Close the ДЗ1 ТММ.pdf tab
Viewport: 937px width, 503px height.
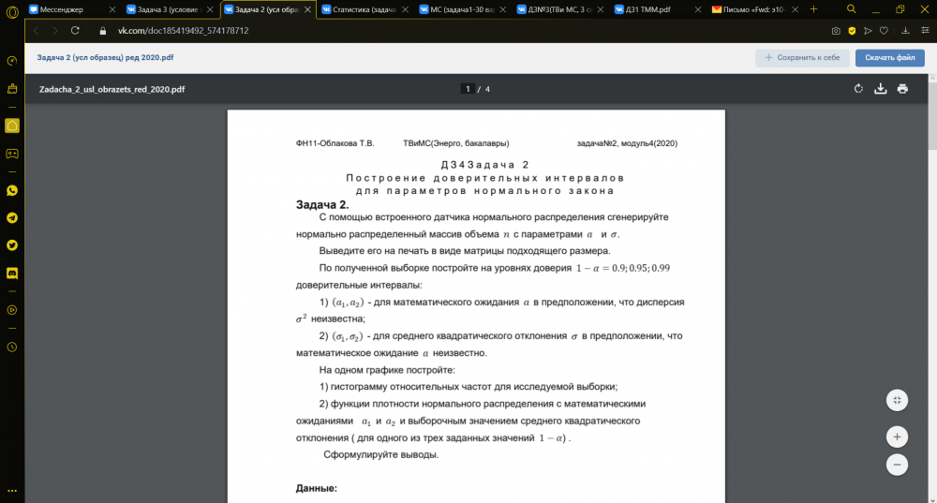(x=697, y=9)
